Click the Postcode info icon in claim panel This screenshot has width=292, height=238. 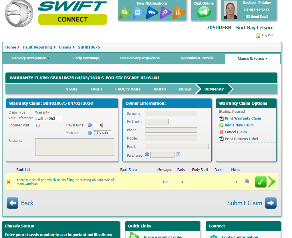click(90, 133)
